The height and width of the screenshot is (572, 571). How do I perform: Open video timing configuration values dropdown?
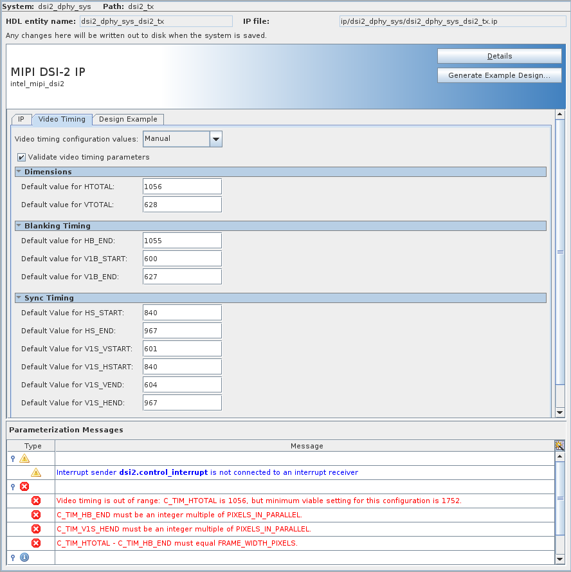(216, 139)
